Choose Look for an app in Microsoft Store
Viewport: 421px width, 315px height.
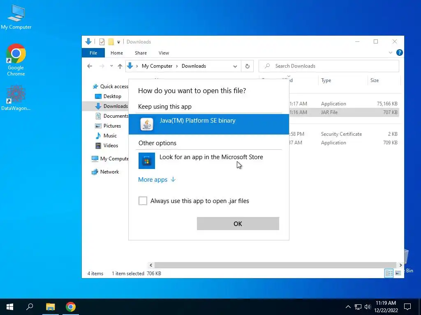[208, 160]
